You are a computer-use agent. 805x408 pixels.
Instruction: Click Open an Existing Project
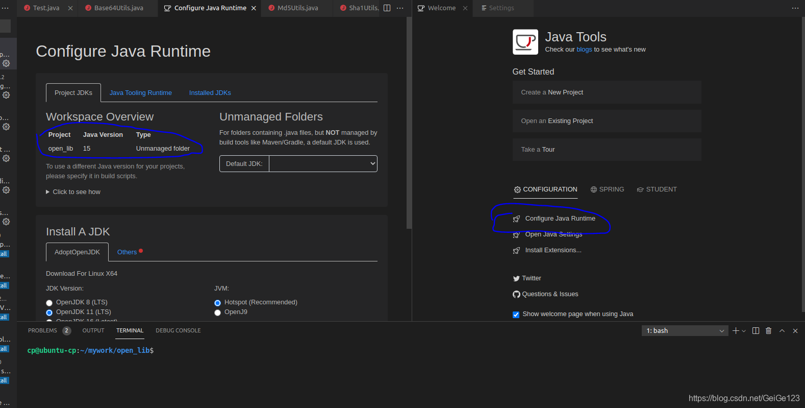(x=607, y=121)
